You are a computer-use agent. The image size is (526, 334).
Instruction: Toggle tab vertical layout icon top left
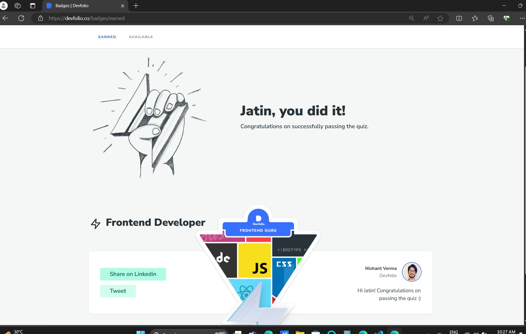[32, 5]
